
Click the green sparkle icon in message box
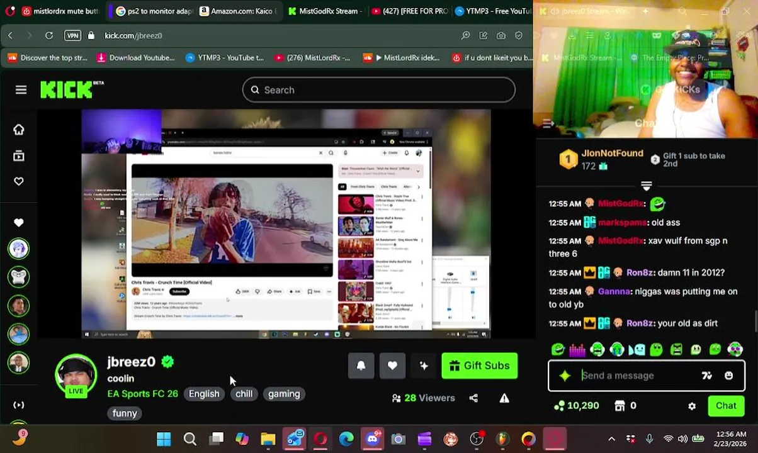[565, 376]
